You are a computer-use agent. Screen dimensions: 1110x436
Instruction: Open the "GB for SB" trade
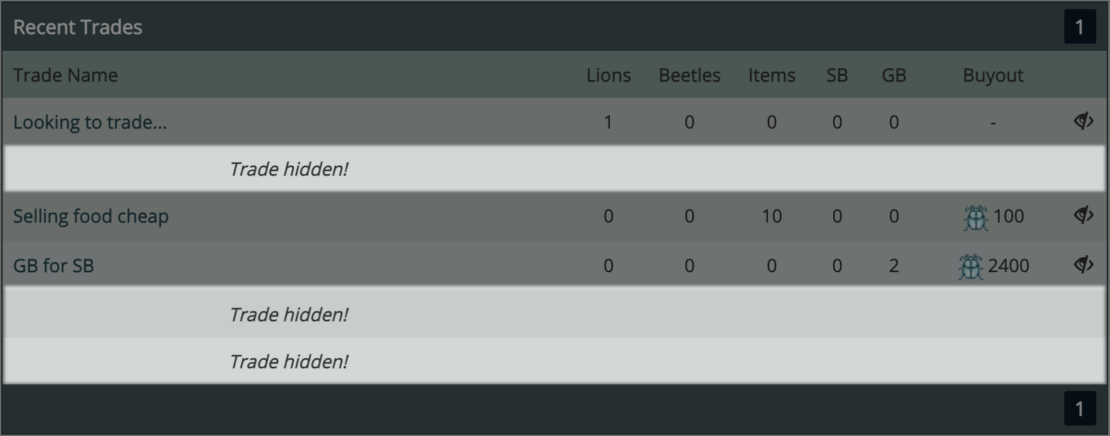click(54, 266)
